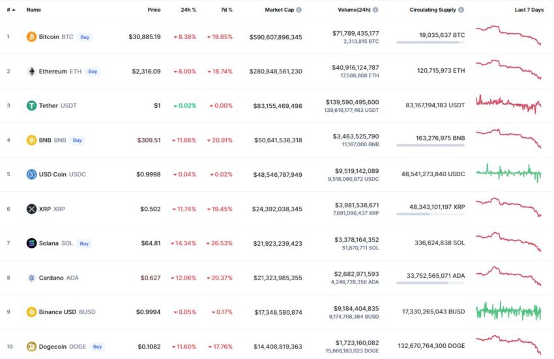Viewport: 554px width, 359px height.
Task: Click the Buy button beside Ethereum ETH
Action: tap(93, 72)
